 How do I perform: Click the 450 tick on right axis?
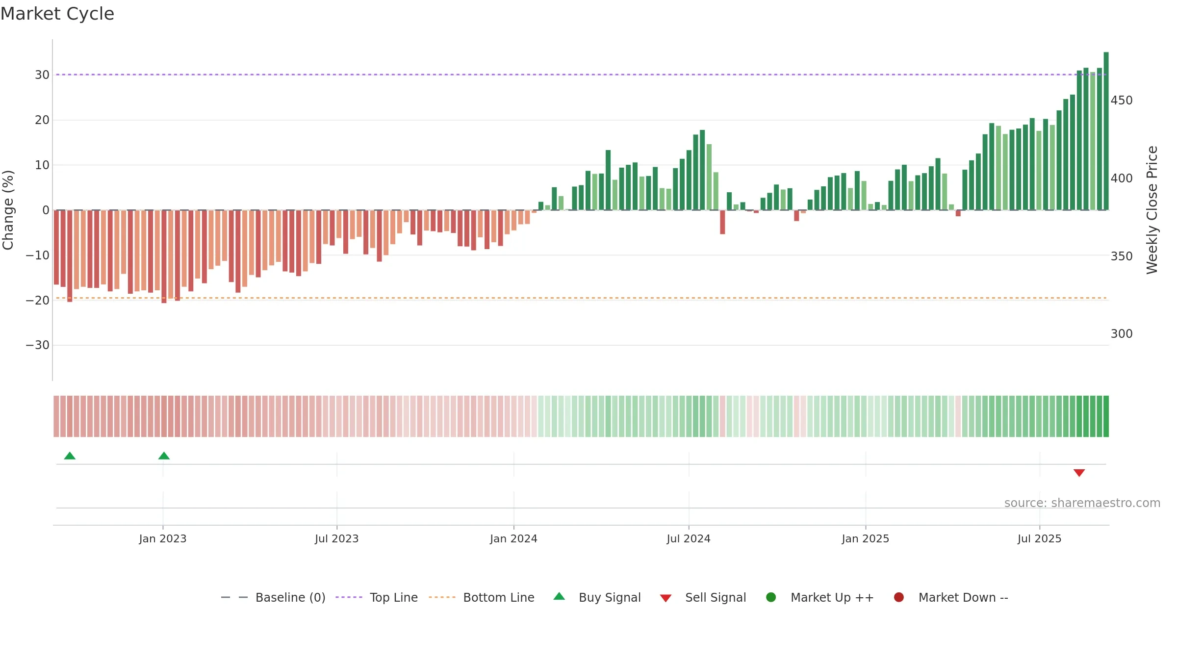click(1122, 101)
